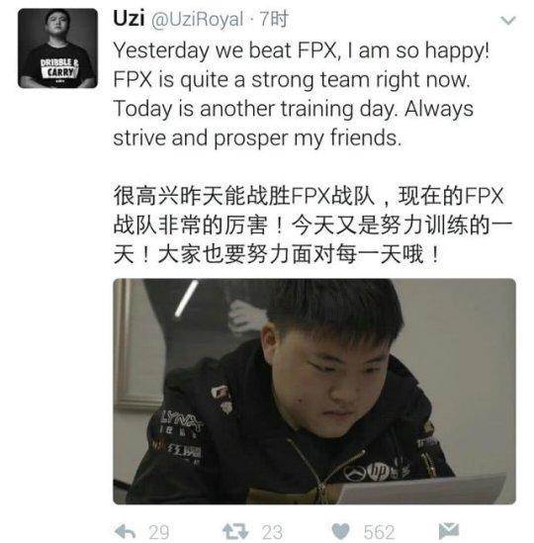The width and height of the screenshot is (534, 543).
Task: Select the line 'FPX is quite a strong team right now.'
Action: point(292,80)
